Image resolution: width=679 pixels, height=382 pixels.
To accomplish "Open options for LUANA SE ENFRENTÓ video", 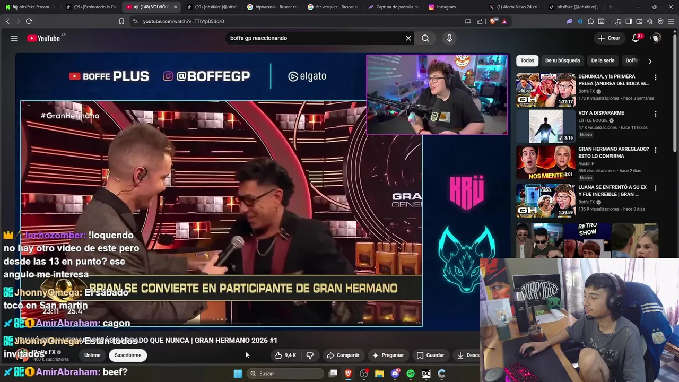I will click(x=656, y=188).
